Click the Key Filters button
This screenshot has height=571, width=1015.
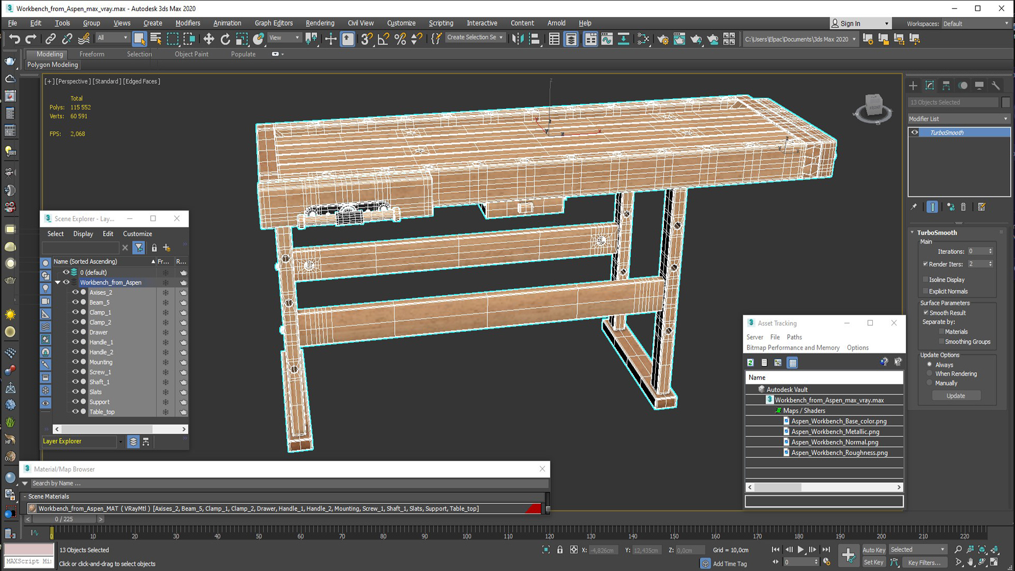[x=924, y=563]
